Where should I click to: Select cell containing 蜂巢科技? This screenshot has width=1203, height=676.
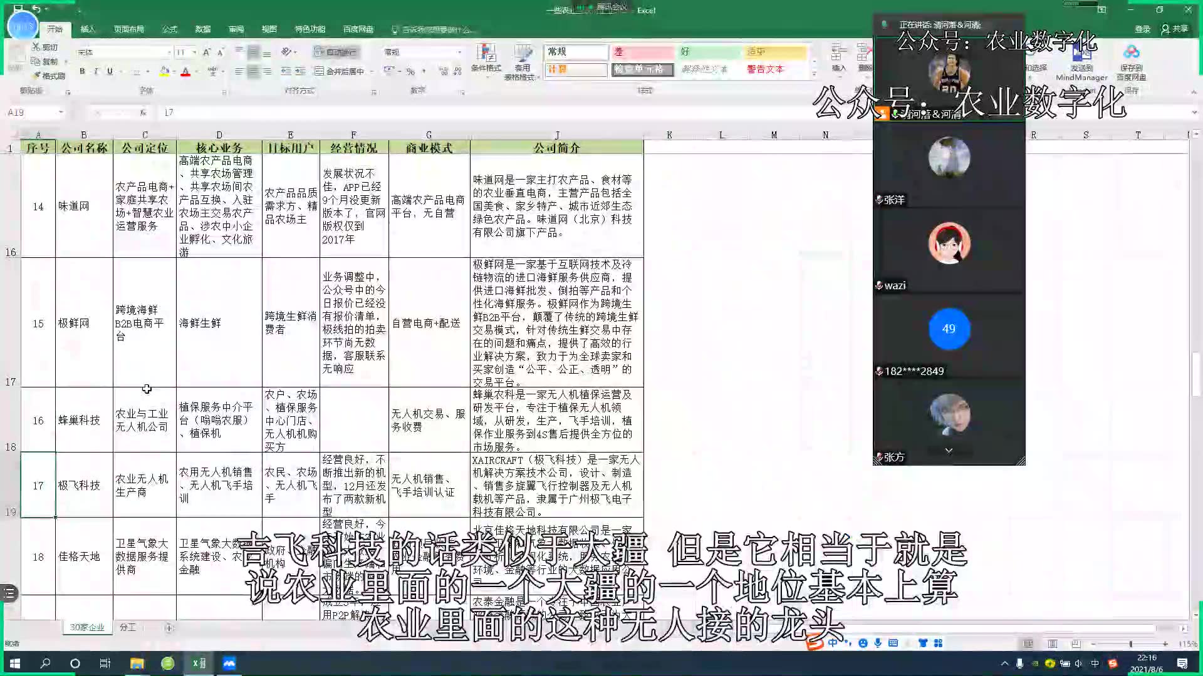[x=84, y=420]
